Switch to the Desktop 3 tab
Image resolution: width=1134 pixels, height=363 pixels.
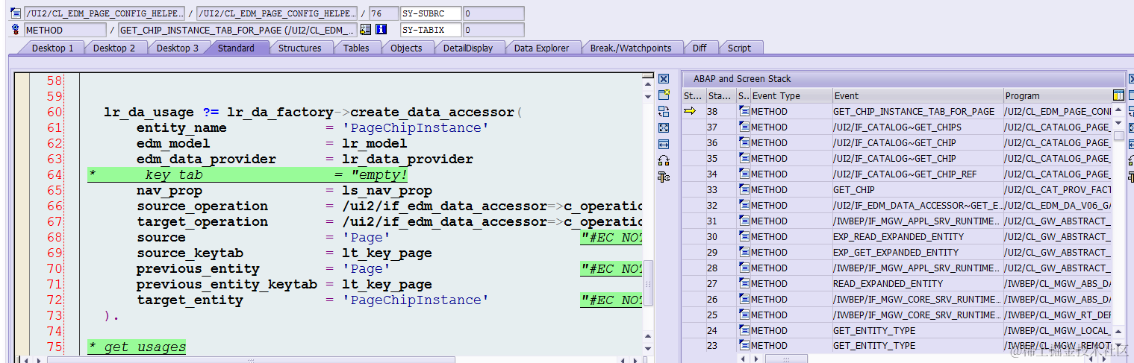(x=178, y=48)
